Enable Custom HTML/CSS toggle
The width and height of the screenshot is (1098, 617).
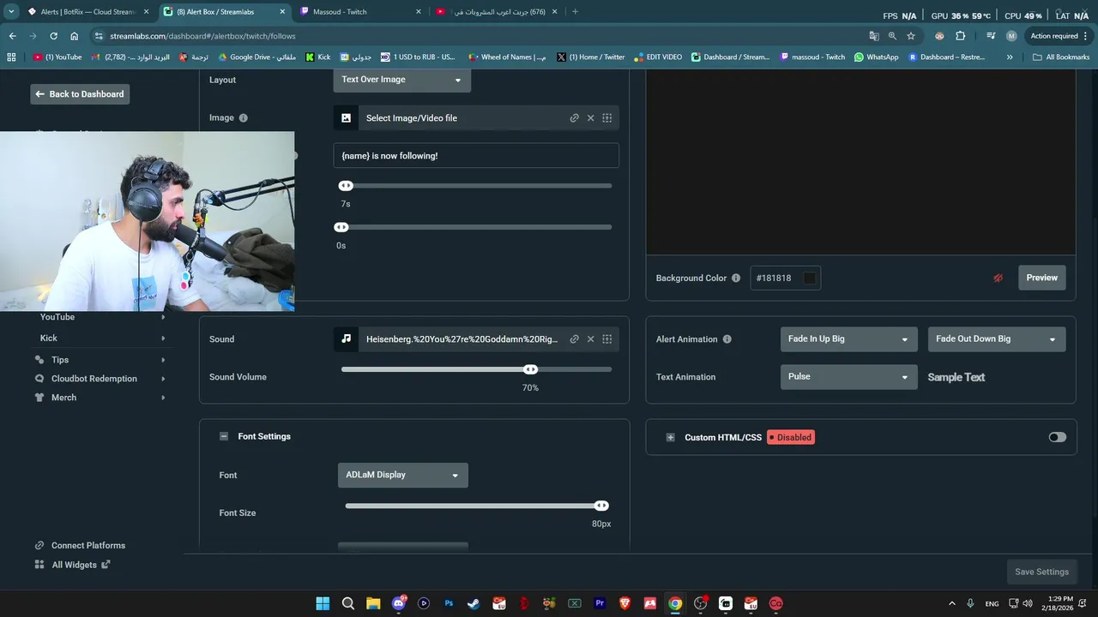pos(1057,437)
